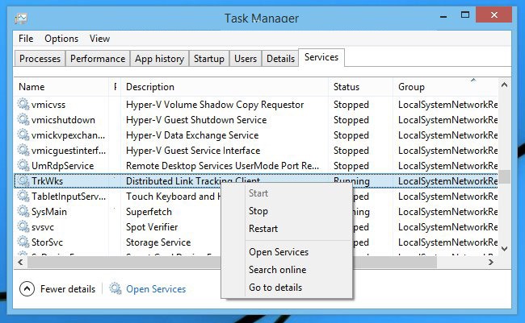Switch to the Startup tab
The width and height of the screenshot is (525, 323).
209,59
